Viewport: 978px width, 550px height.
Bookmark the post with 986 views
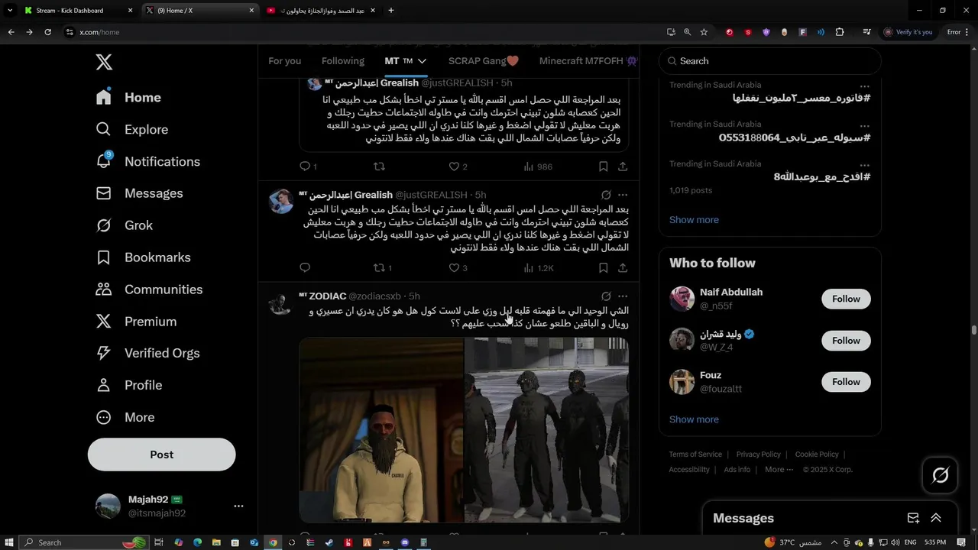pyautogui.click(x=603, y=166)
